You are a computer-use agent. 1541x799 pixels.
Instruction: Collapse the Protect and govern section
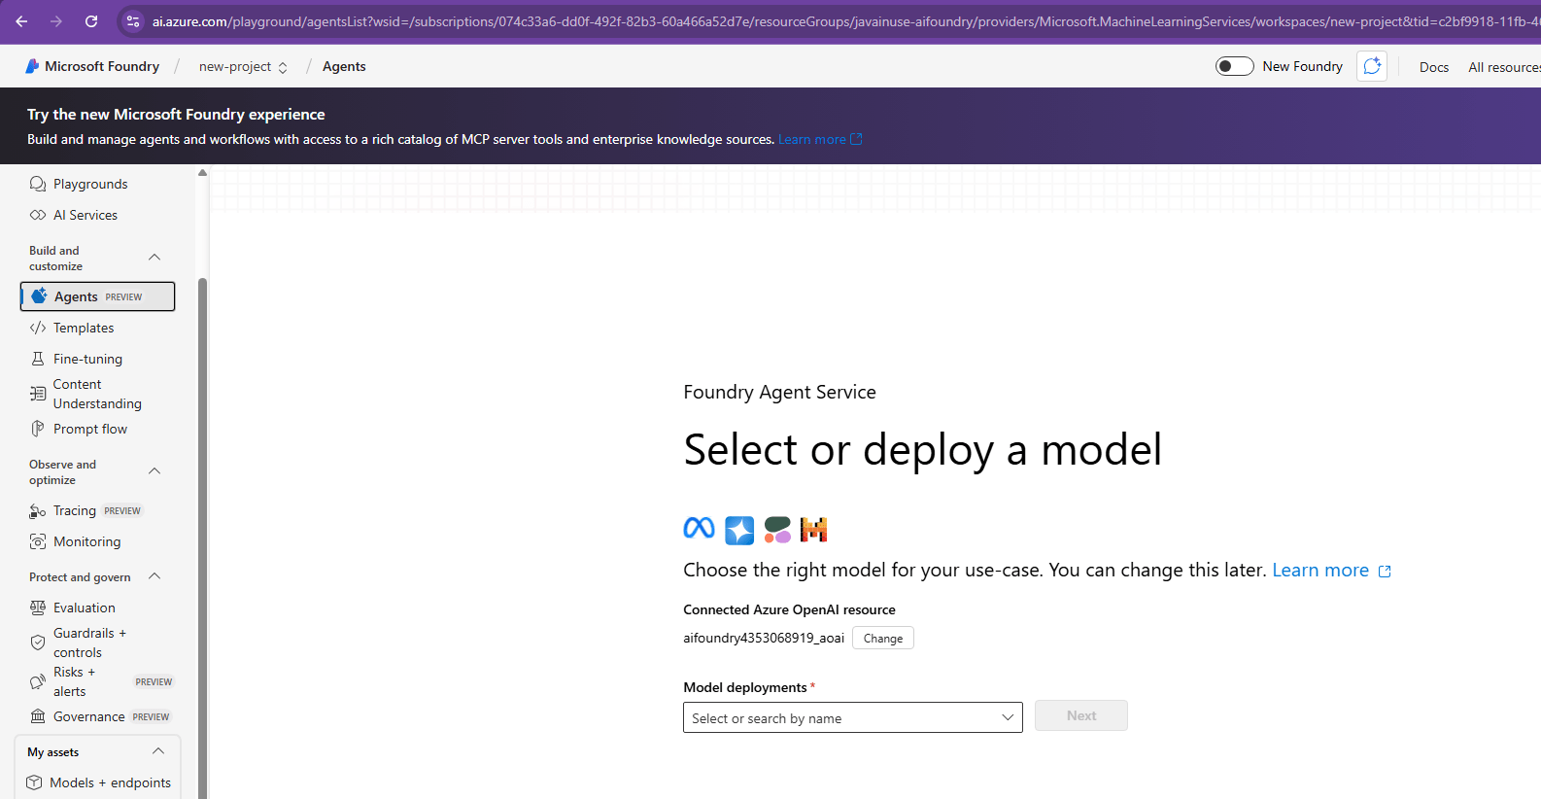[x=154, y=575]
